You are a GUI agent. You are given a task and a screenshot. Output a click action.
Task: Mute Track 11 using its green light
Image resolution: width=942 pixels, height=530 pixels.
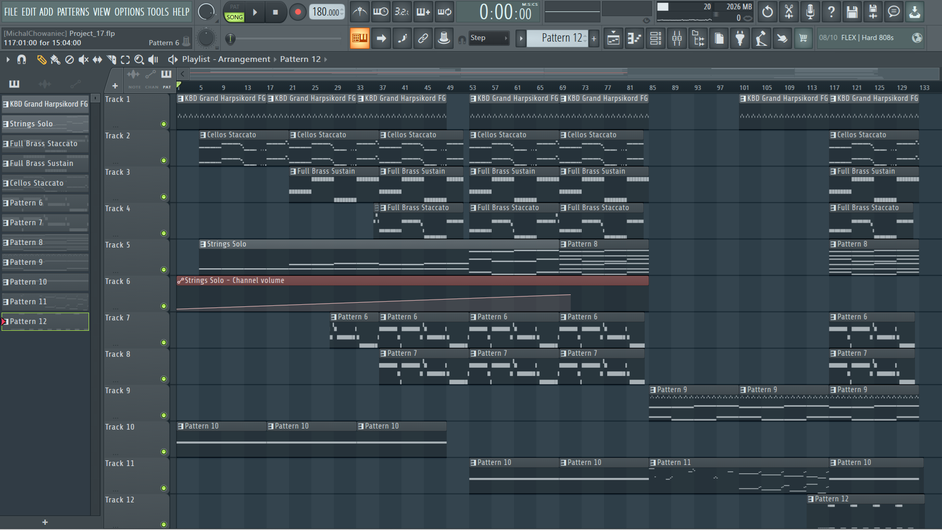coord(164,488)
